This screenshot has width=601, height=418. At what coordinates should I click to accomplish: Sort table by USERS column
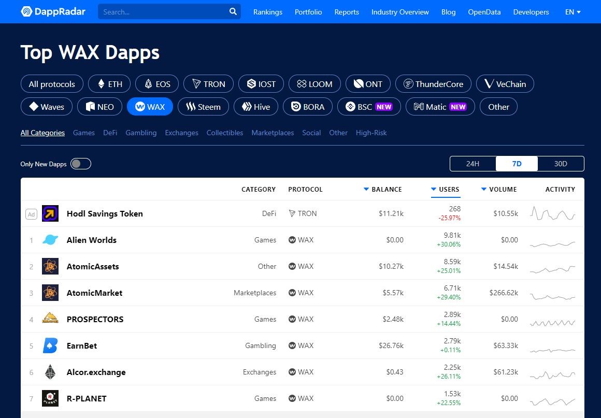click(x=445, y=189)
